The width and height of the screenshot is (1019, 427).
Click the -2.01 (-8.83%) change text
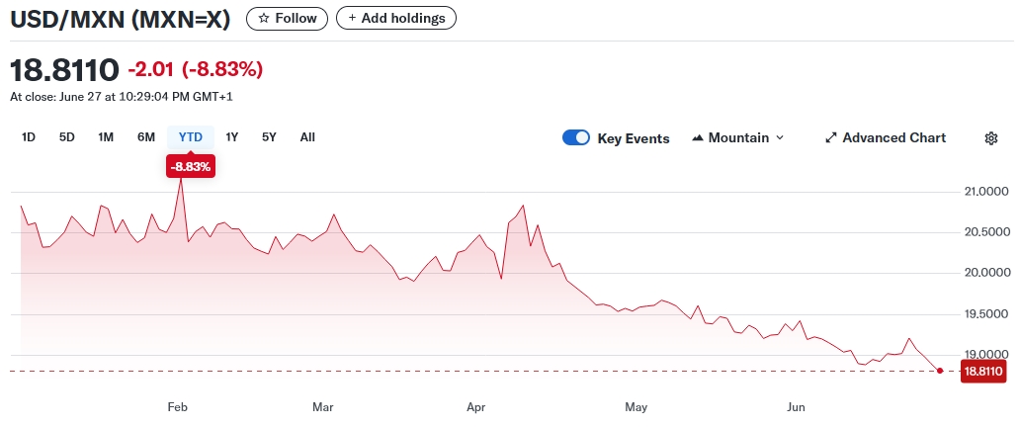(195, 69)
